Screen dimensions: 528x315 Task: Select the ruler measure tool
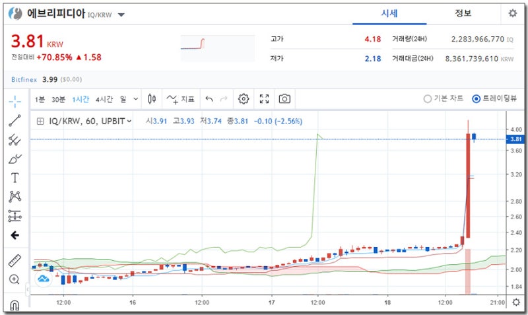pos(15,260)
